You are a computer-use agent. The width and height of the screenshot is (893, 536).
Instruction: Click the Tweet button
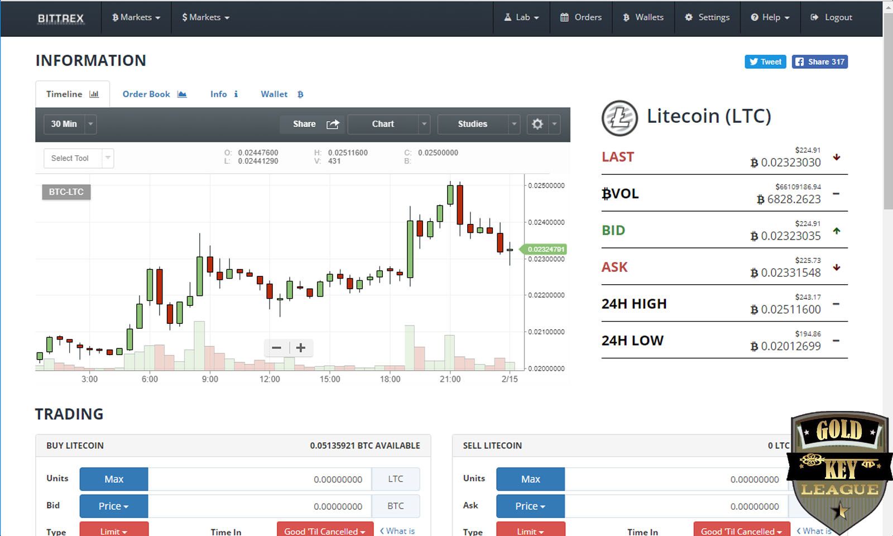coord(765,61)
